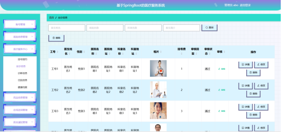The height and width of the screenshot is (132, 281).
Task: Click 修改 for 工号2 row
Action: pyautogui.click(x=261, y=86)
